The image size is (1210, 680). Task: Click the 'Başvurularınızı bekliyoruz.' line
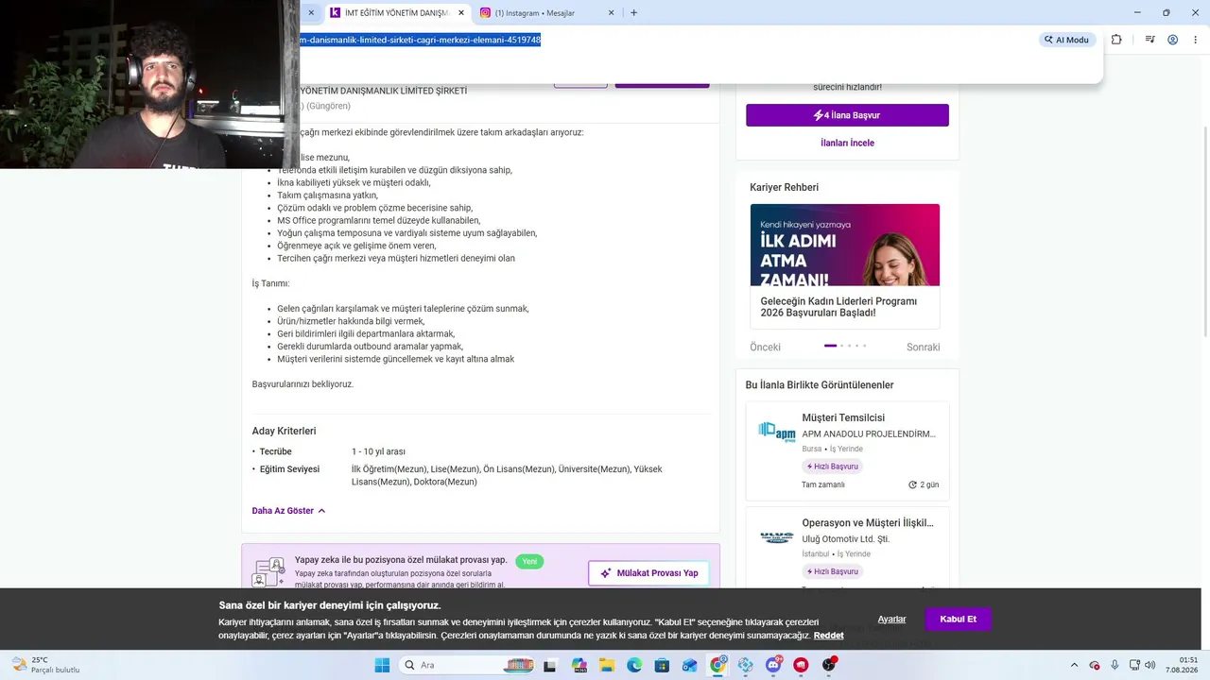pos(302,384)
